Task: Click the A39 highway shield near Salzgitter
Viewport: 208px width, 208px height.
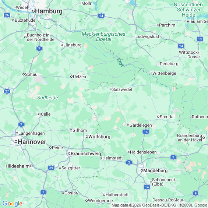Action: pos(51,168)
